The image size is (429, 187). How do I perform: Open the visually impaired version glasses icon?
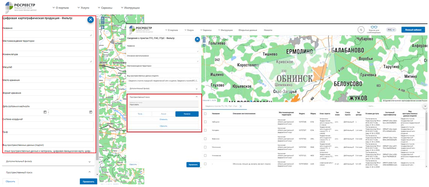click(374, 28)
